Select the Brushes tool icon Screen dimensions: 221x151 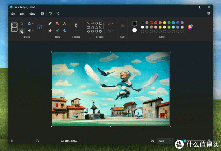[76, 25]
